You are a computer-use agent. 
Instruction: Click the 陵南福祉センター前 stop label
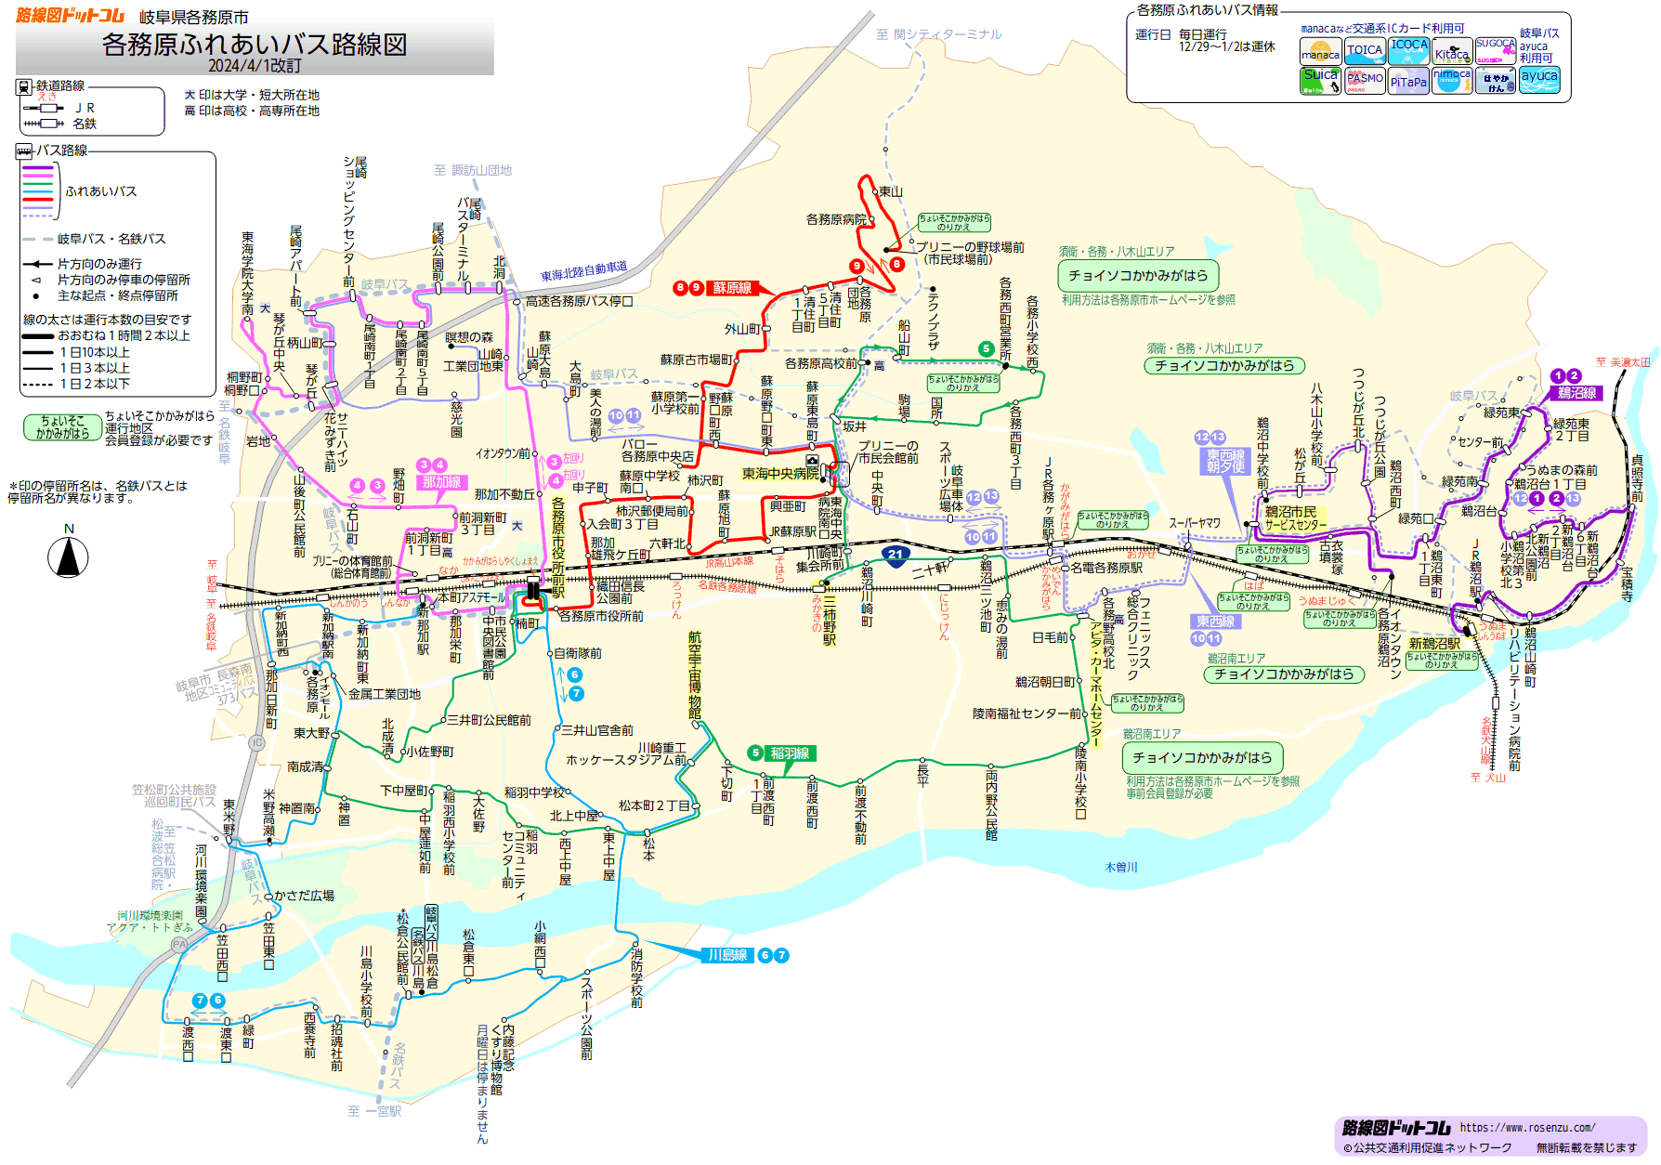pos(1027,713)
